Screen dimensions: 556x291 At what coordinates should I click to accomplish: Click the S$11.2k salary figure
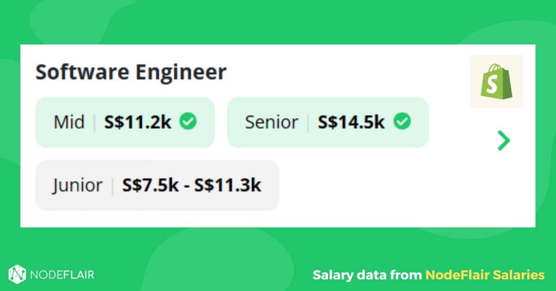click(x=138, y=122)
